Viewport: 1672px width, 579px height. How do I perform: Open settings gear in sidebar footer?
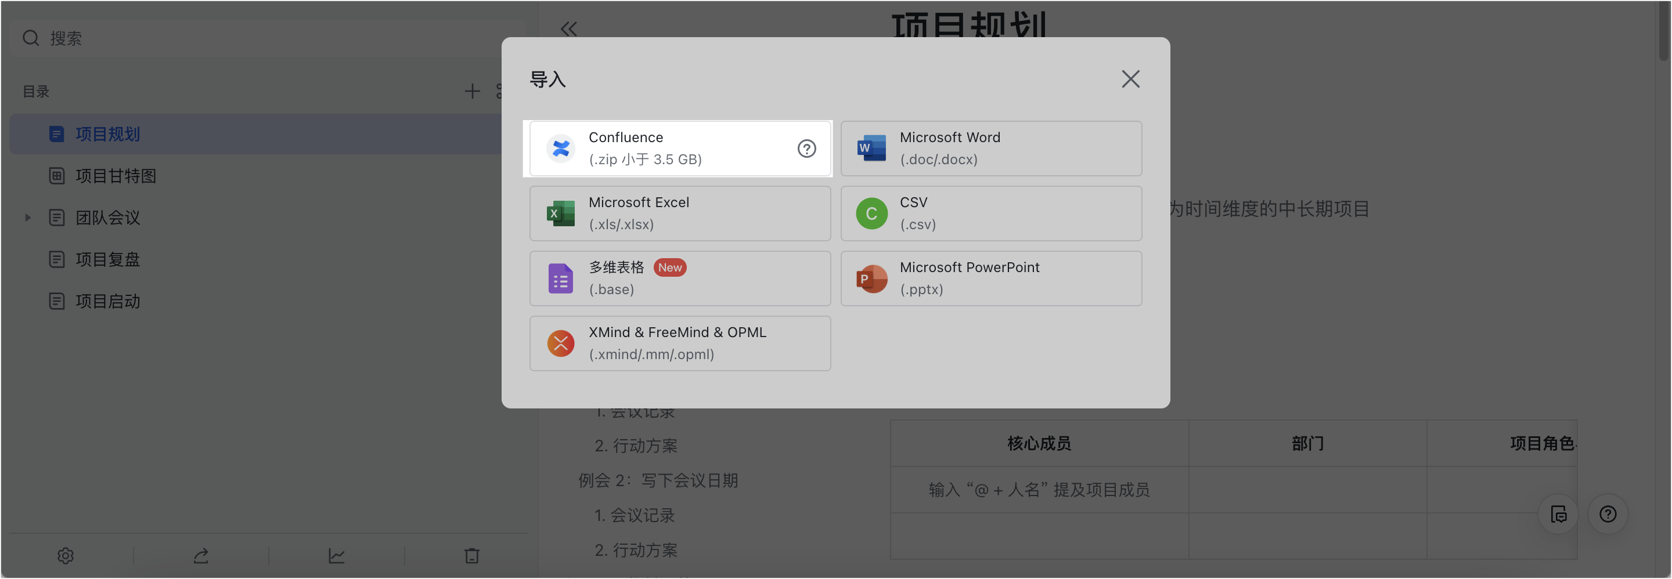pos(65,556)
